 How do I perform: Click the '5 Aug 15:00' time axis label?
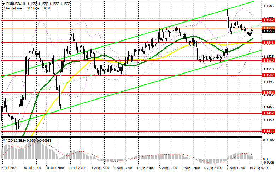tap(168, 168)
